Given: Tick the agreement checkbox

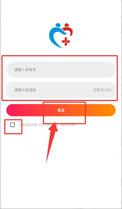Looking at the screenshot, I should (x=12, y=125).
